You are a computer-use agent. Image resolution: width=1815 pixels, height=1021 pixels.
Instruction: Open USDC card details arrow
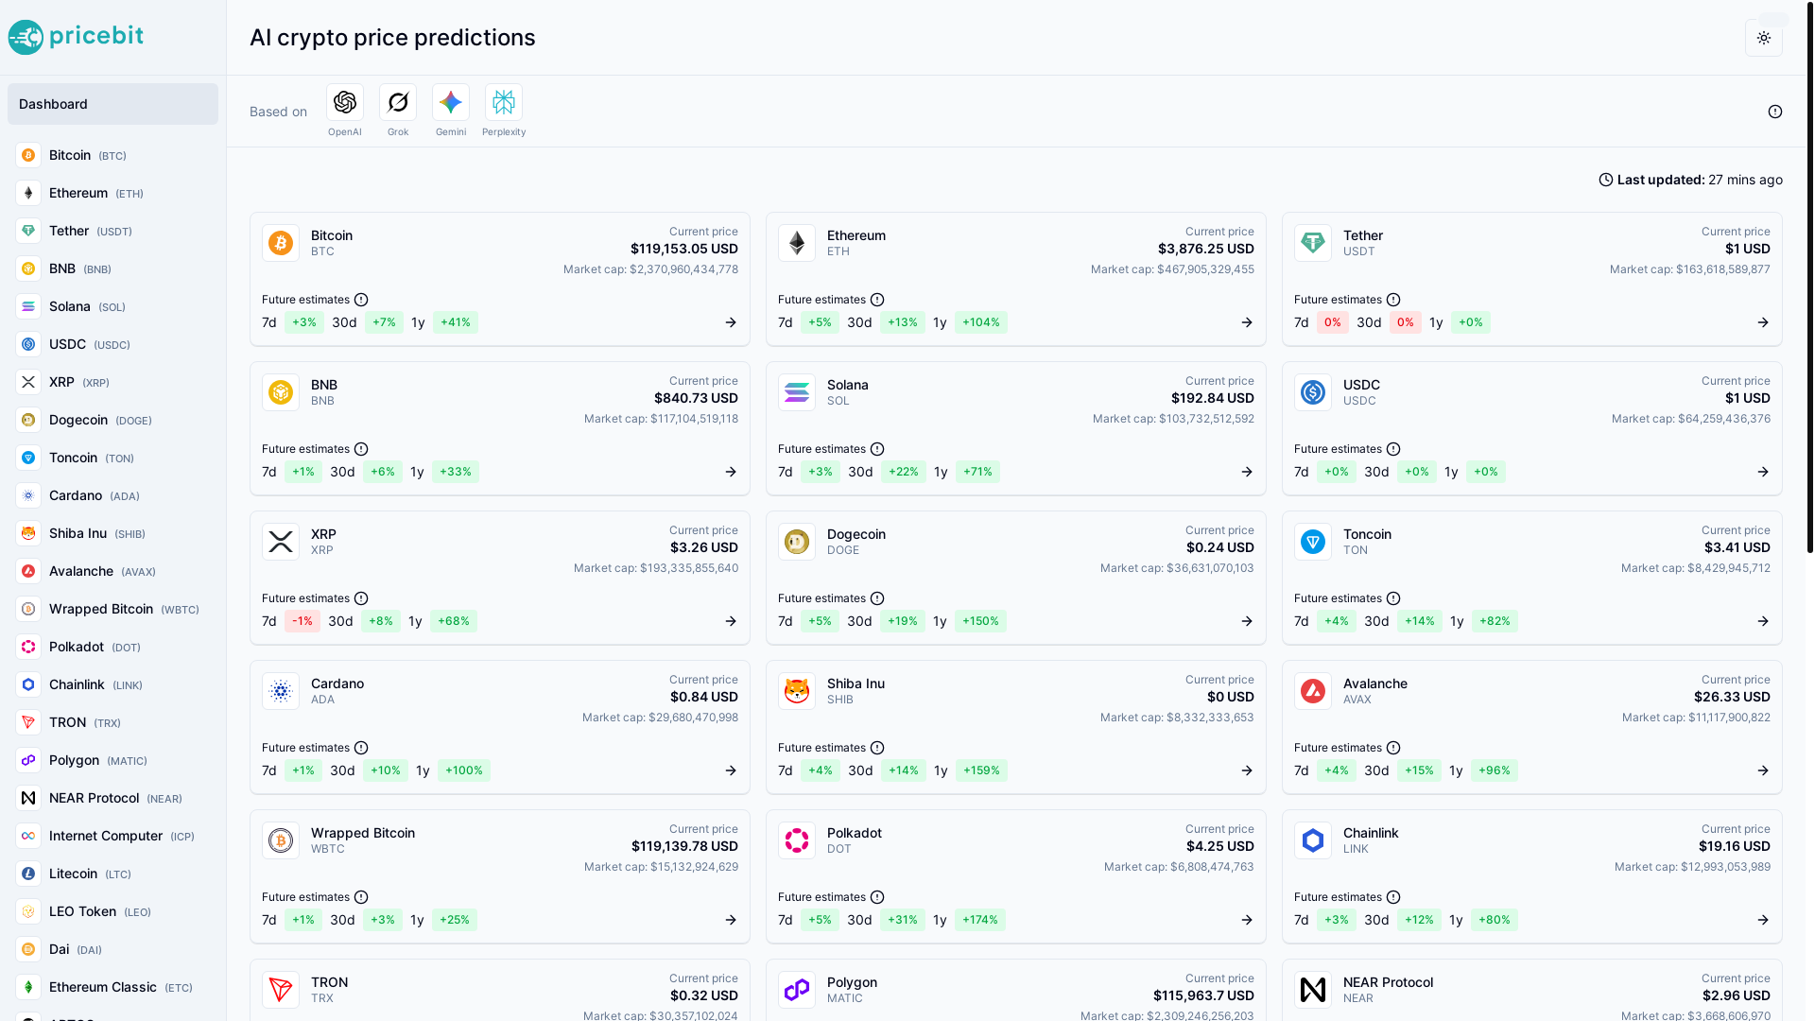(x=1763, y=472)
